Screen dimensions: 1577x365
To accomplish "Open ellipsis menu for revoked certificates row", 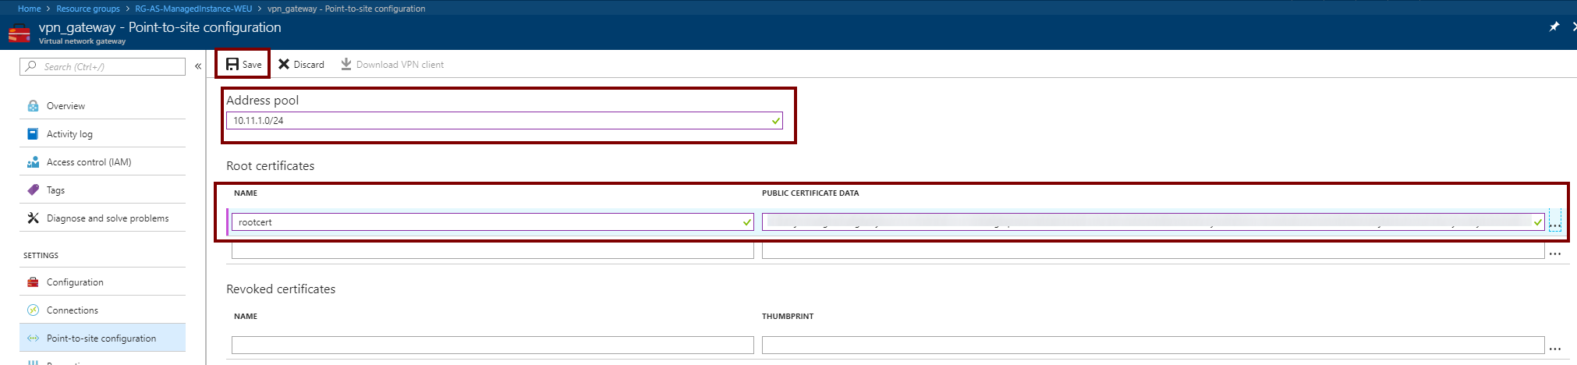I will tap(1555, 349).
